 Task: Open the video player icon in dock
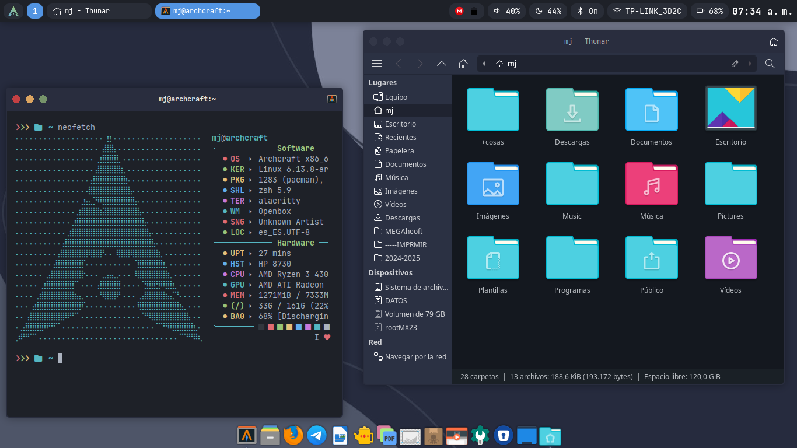(456, 435)
